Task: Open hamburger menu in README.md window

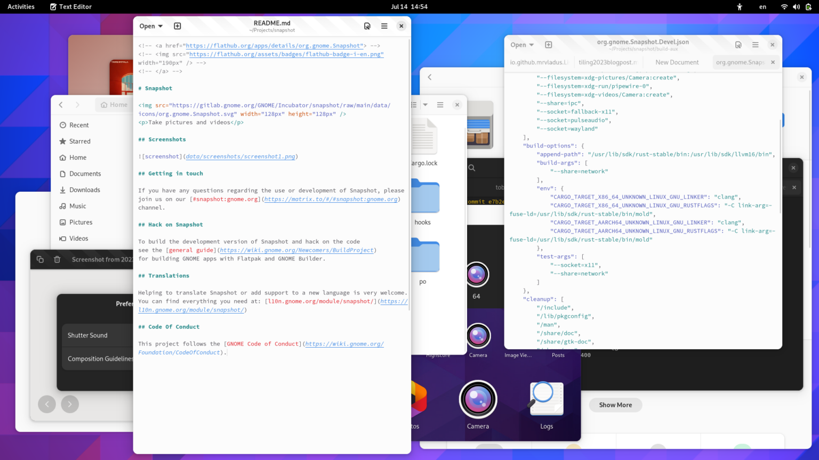Action: pos(384,26)
